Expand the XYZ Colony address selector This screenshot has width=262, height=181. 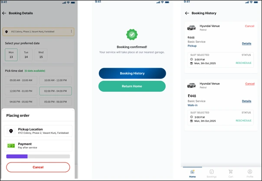pyautogui.click(x=38, y=32)
